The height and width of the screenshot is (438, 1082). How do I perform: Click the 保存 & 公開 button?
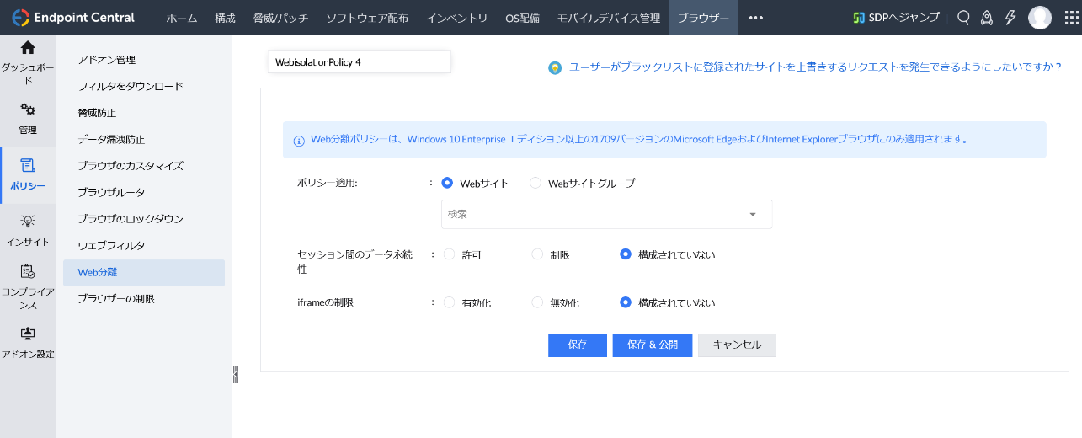[x=653, y=345]
